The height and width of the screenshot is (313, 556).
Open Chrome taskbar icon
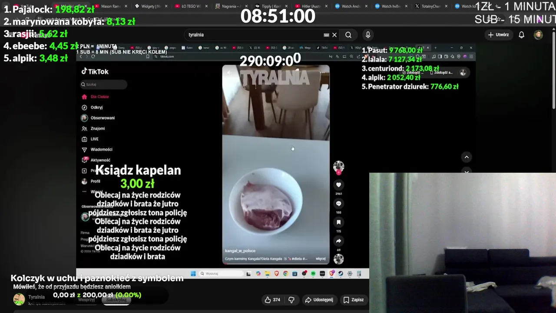point(285,273)
